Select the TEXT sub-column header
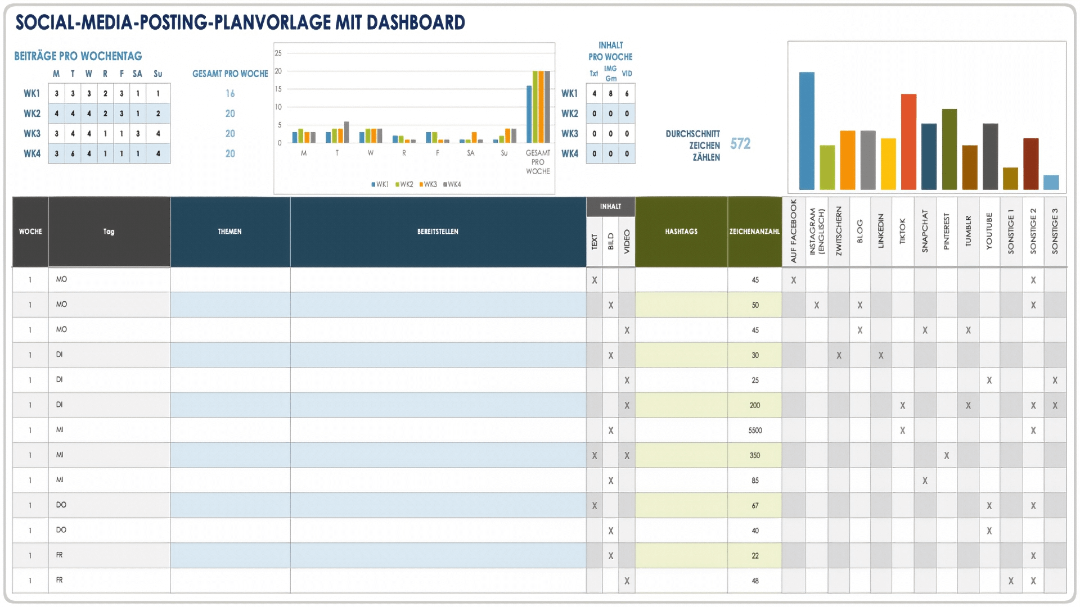The height and width of the screenshot is (607, 1080). pos(594,242)
